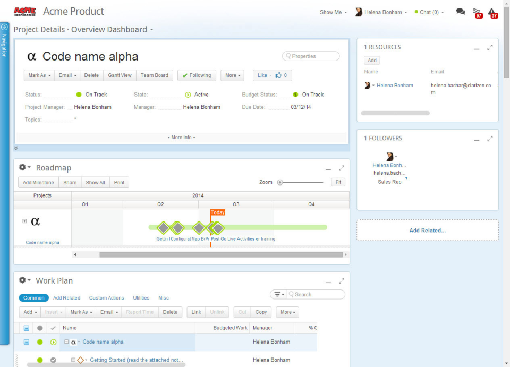Click the play status icon beside Code name alpha
The image size is (510, 367).
coord(53,342)
